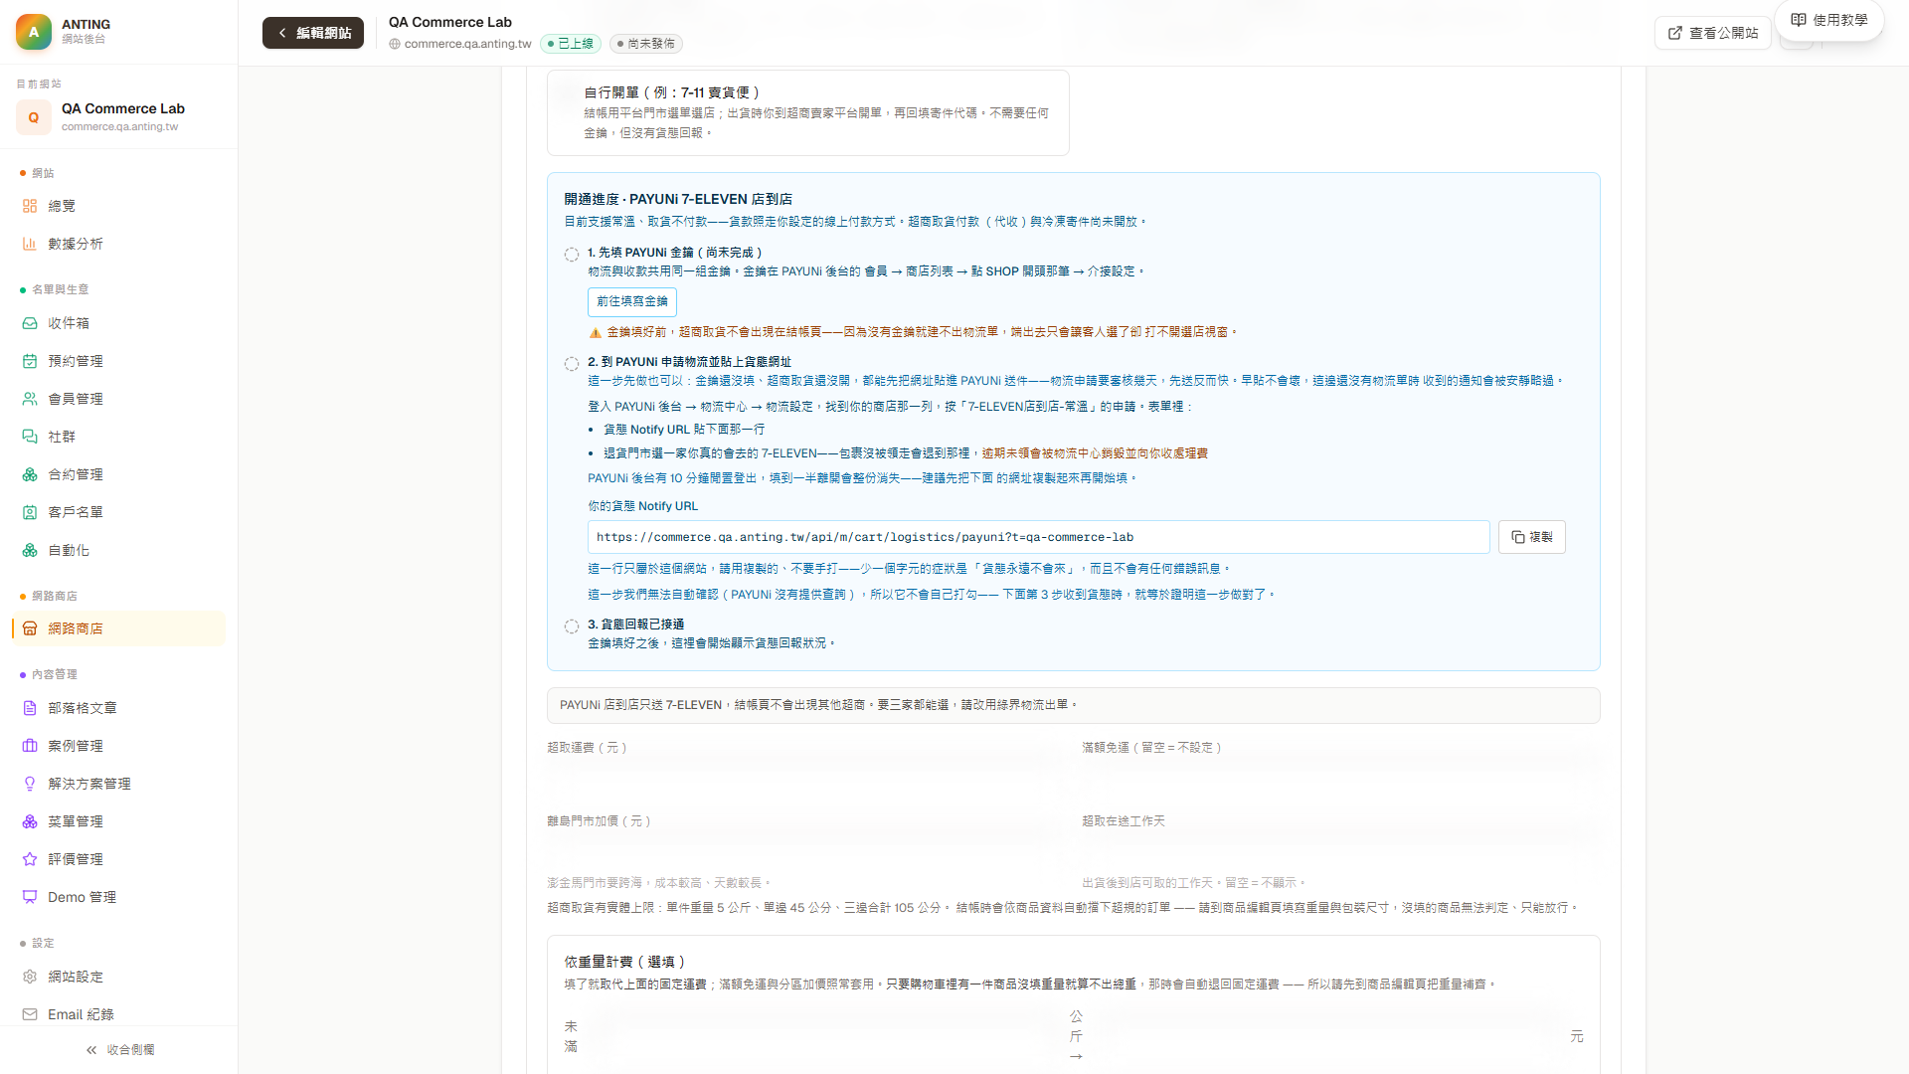Click the QA Commerce Lab site switcher card
The width and height of the screenshot is (1909, 1074).
pos(118,117)
